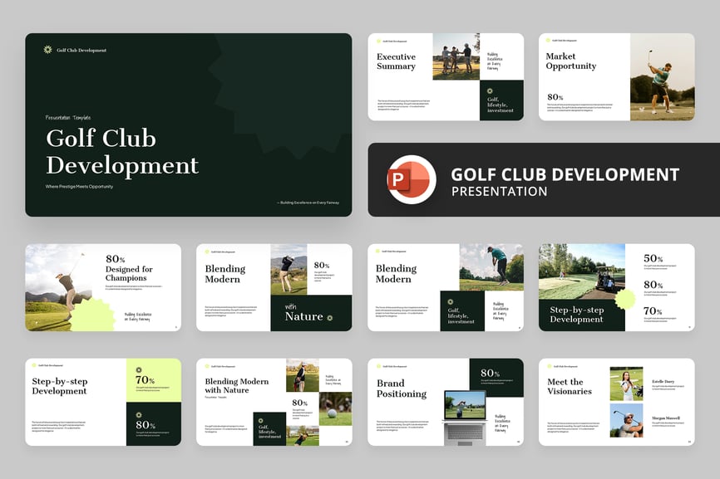Click Estelle Darcy's portrait photo
720x479 pixels.
coord(626,384)
